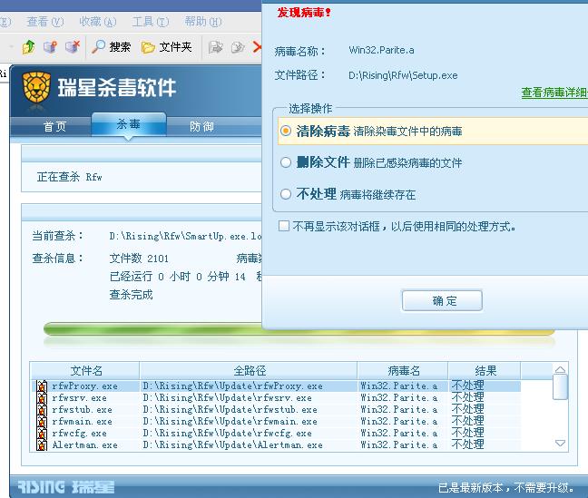Open Explorer search (搜索) button
588x498 pixels.
[x=111, y=47]
